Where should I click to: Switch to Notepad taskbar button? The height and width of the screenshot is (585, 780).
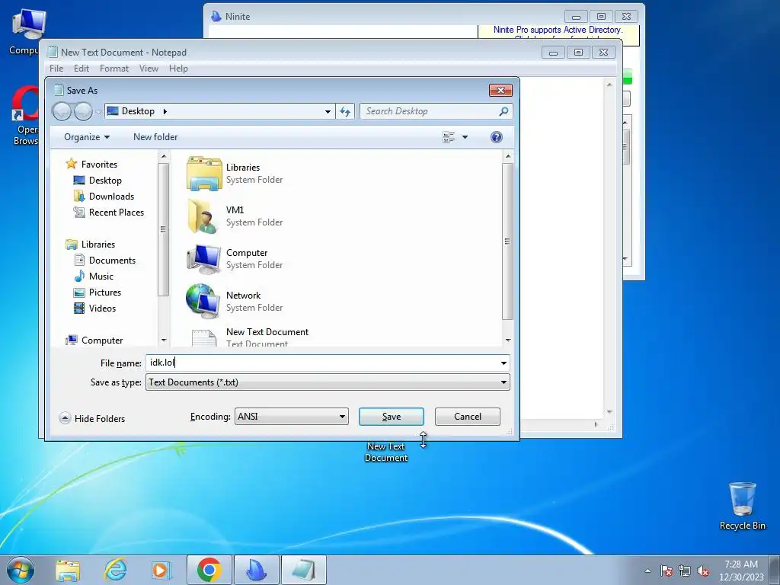[x=304, y=570]
